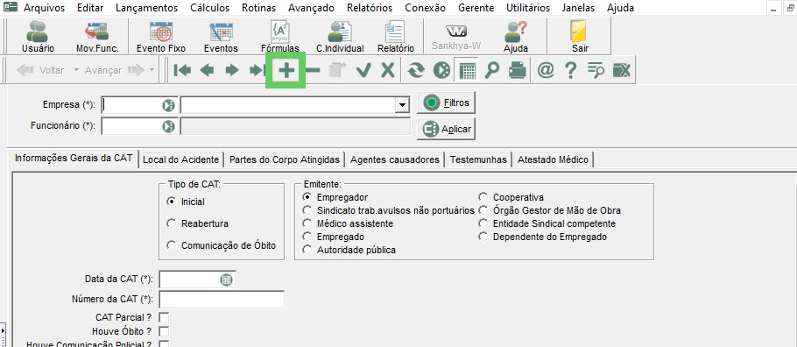Screen dimensions: 797x347
Task: Delete record with the minus icon
Action: (x=313, y=70)
